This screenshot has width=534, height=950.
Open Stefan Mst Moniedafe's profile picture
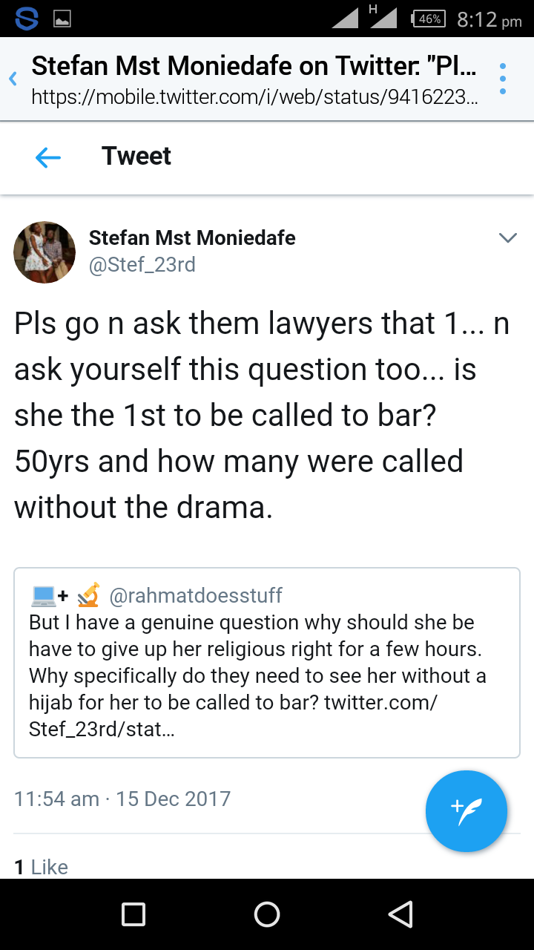tap(44, 252)
